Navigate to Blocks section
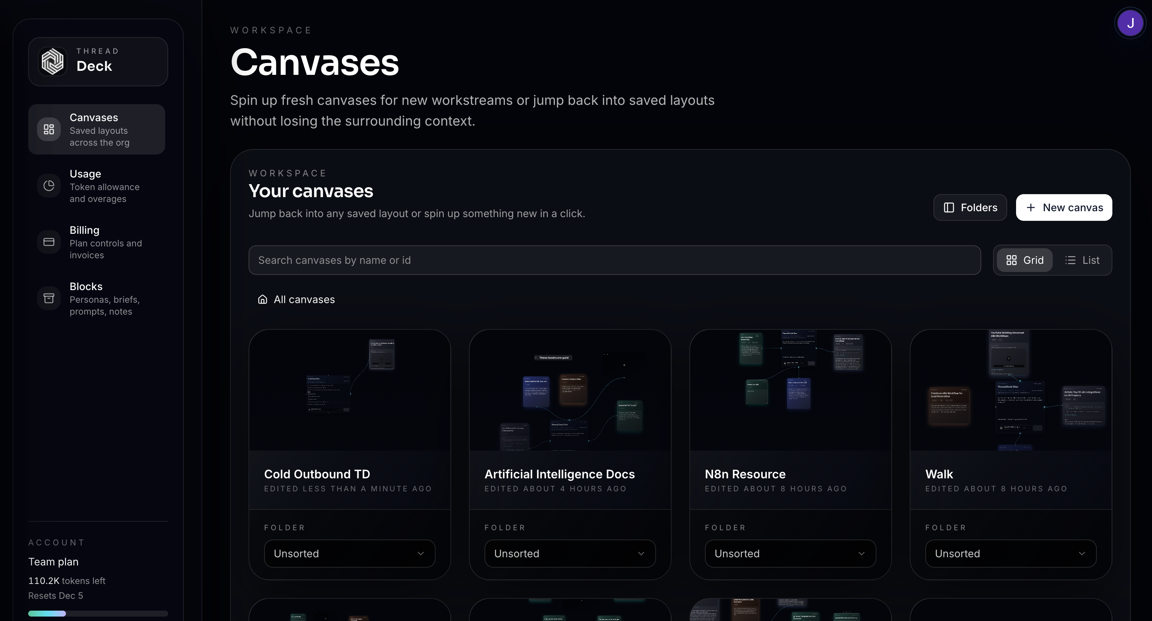 coord(97,298)
